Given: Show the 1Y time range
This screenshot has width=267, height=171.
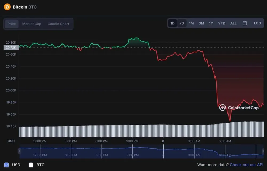Looking at the screenshot, I should coord(211,23).
